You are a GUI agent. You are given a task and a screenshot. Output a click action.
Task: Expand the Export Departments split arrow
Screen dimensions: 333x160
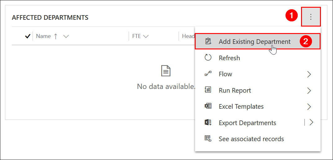point(311,123)
